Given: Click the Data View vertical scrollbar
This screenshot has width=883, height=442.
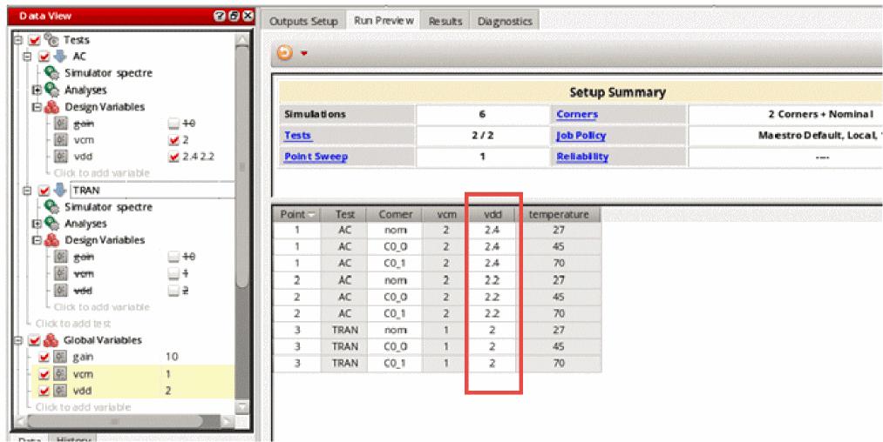Looking at the screenshot, I should tap(242, 169).
